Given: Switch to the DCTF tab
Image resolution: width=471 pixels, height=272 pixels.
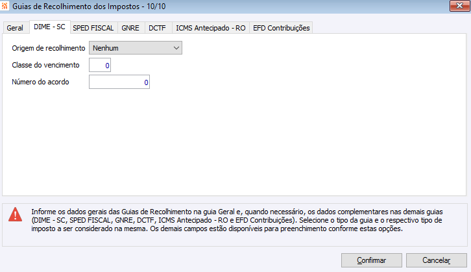Looking at the screenshot, I should [158, 29].
